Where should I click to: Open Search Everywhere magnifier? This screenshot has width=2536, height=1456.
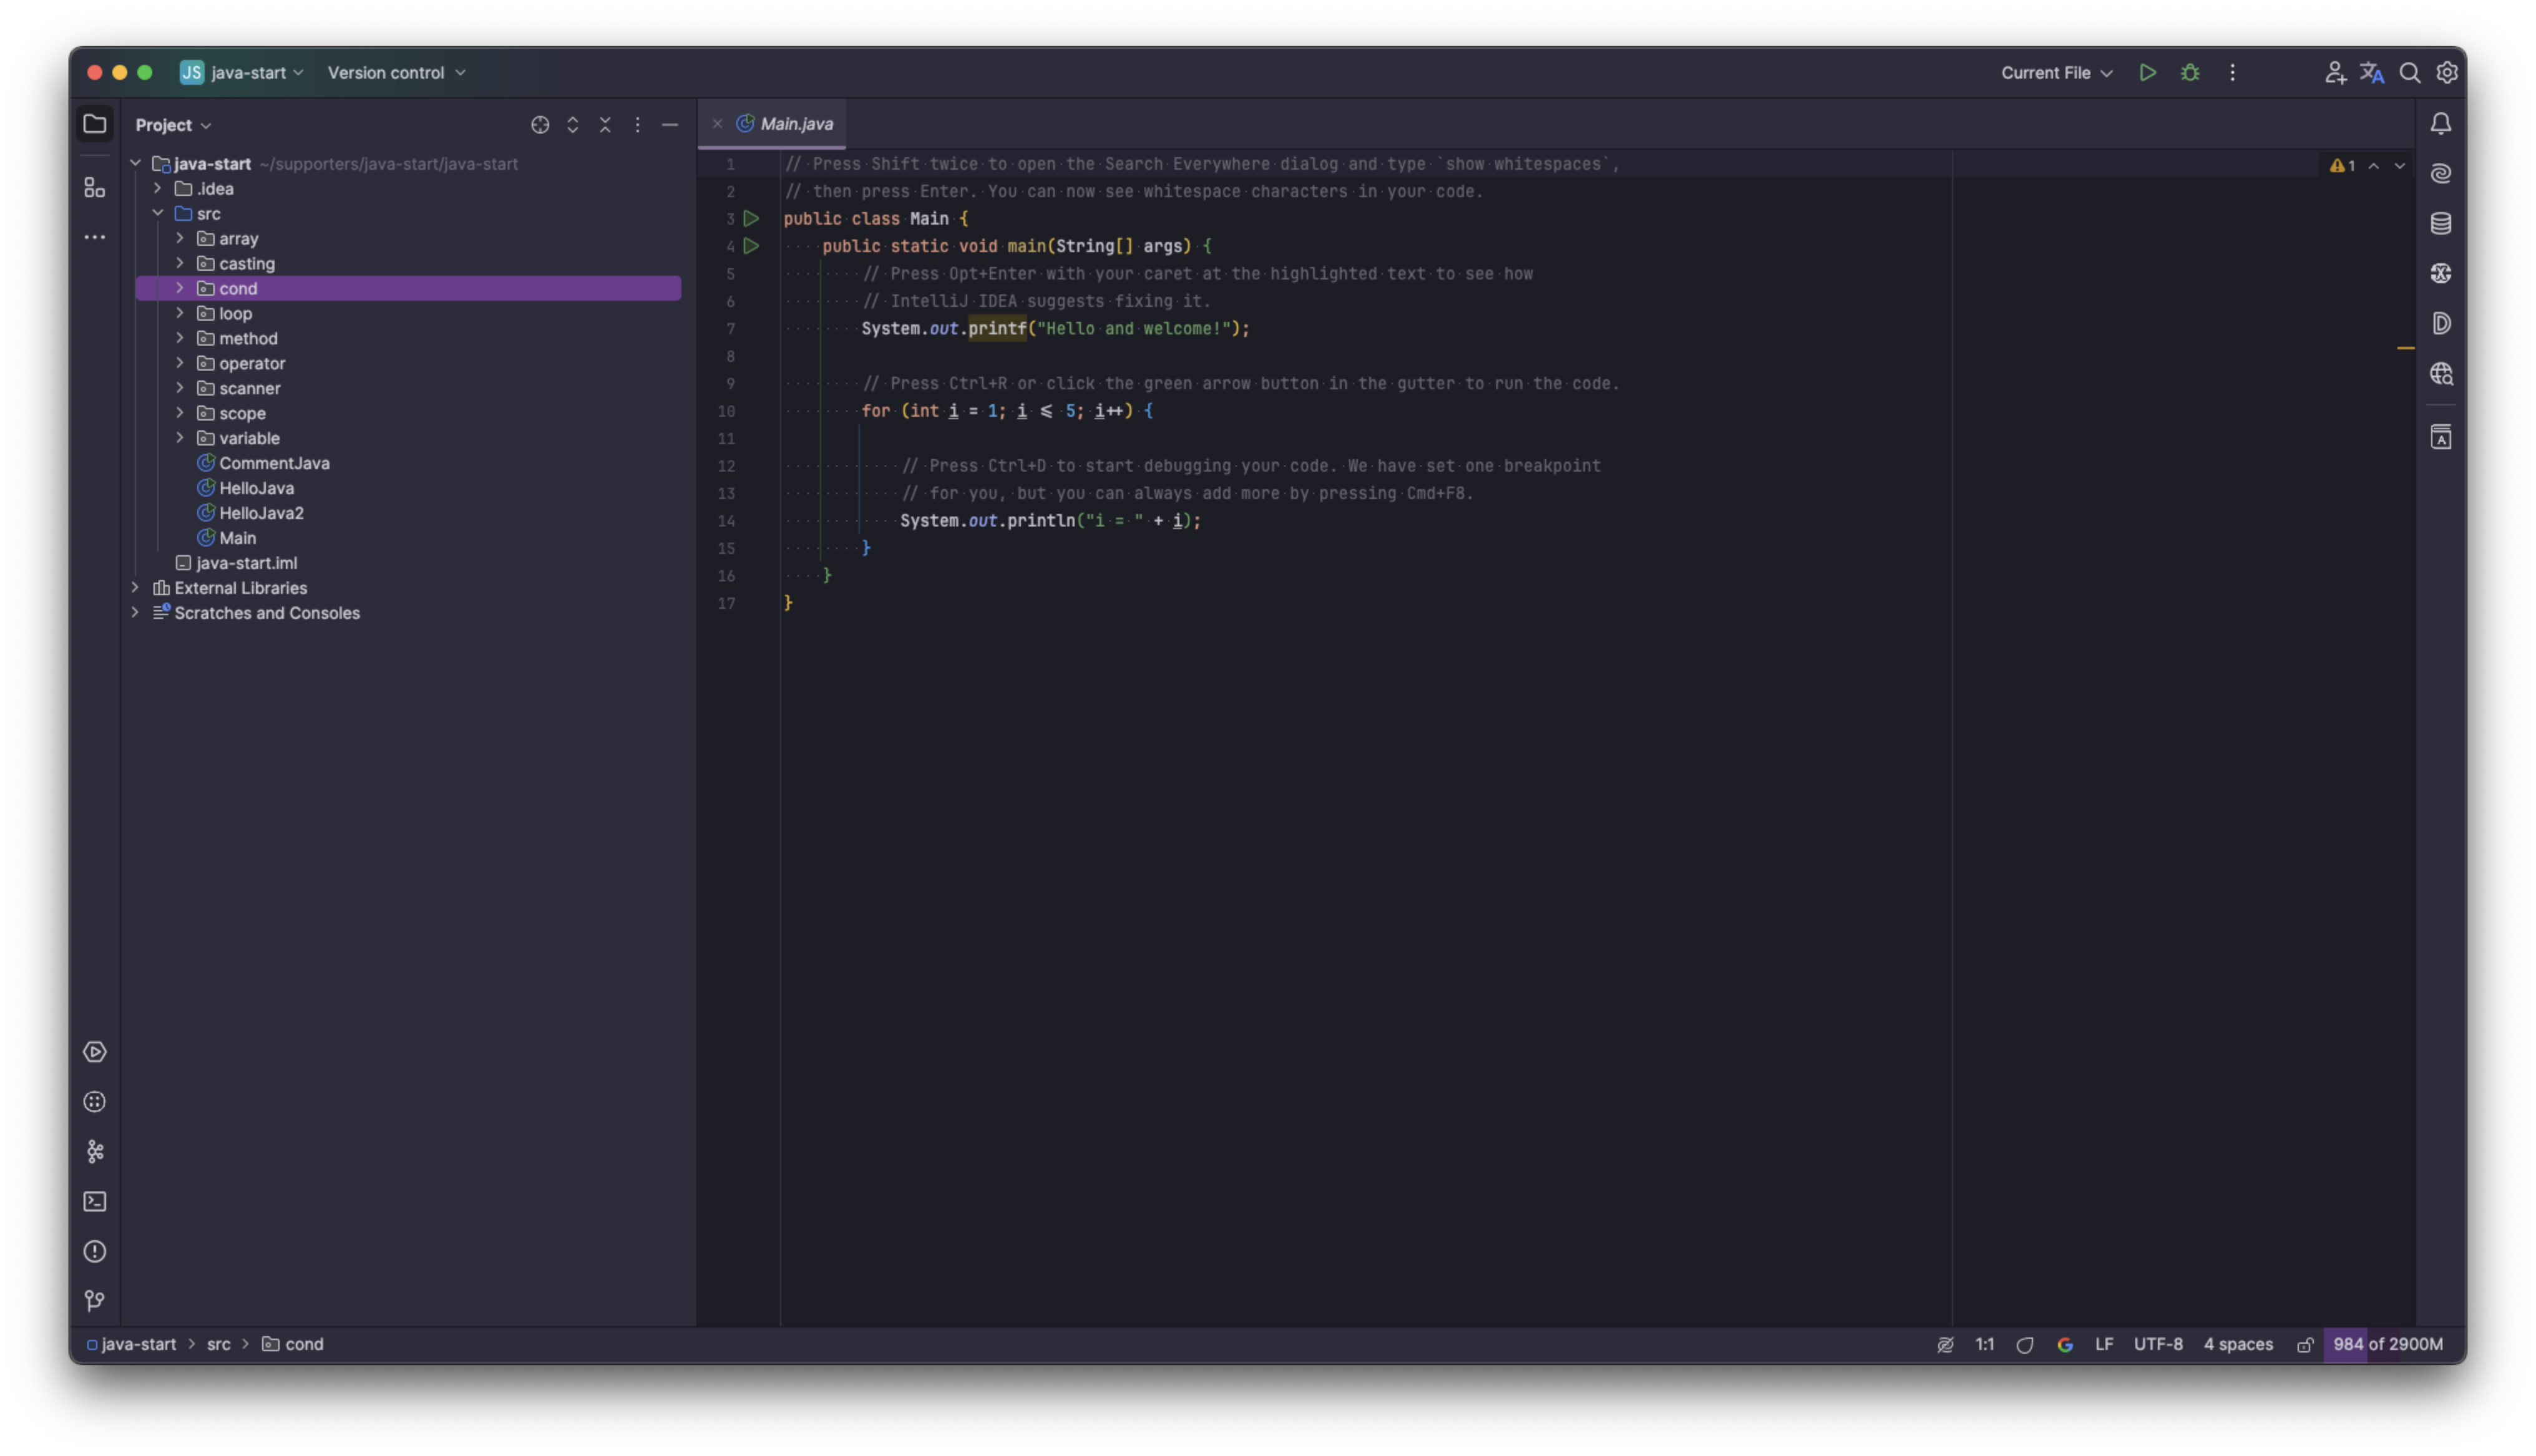pyautogui.click(x=2409, y=72)
